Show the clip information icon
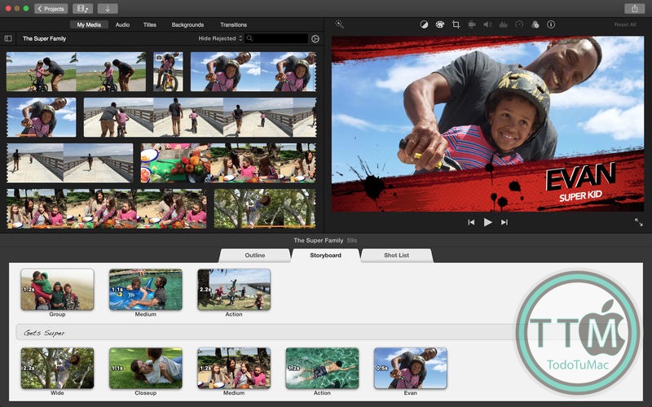 point(551,24)
